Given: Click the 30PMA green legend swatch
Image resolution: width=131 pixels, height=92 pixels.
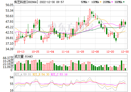Looking at the screenshot, I should (x=124, y=2).
